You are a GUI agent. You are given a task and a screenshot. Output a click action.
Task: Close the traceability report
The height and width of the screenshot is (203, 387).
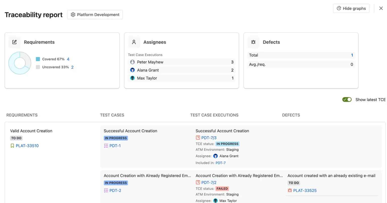tap(381, 8)
